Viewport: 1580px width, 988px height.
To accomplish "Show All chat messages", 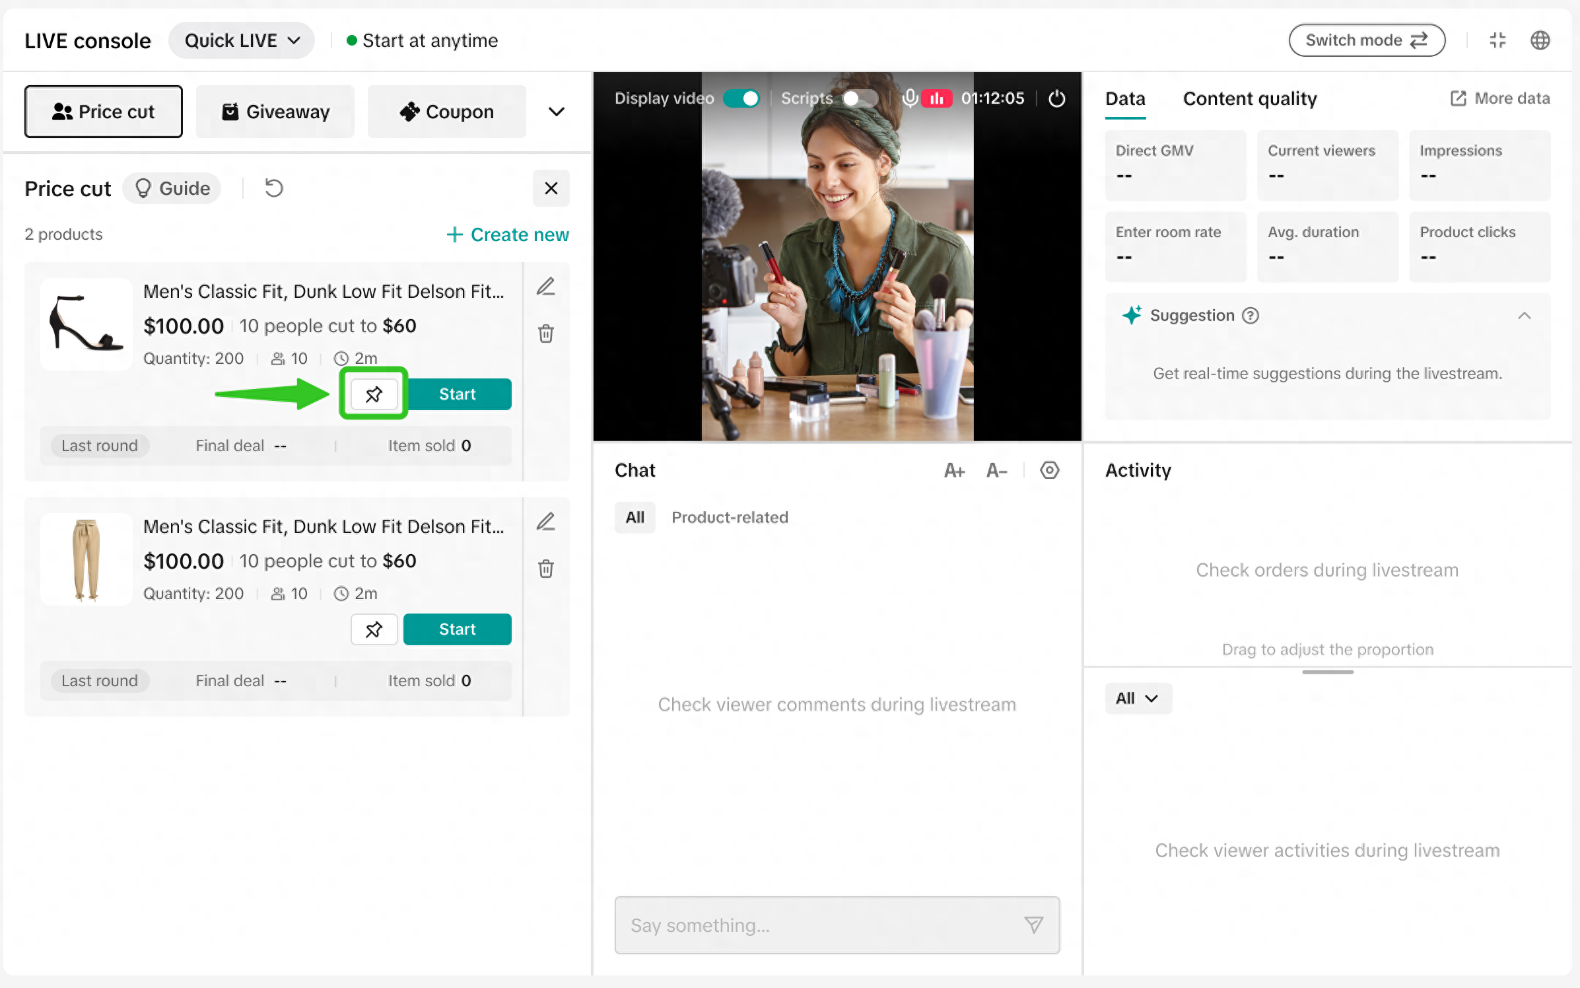I will coord(635,517).
